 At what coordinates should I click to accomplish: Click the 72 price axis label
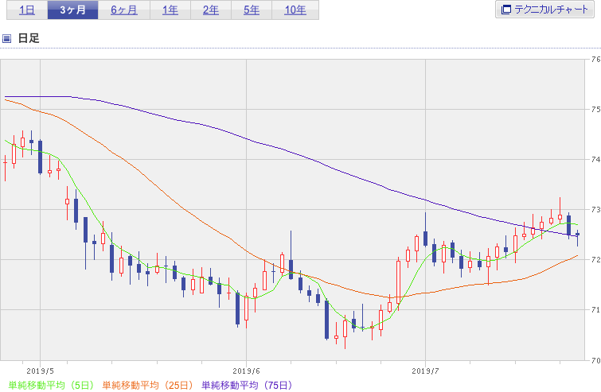pyautogui.click(x=595, y=260)
